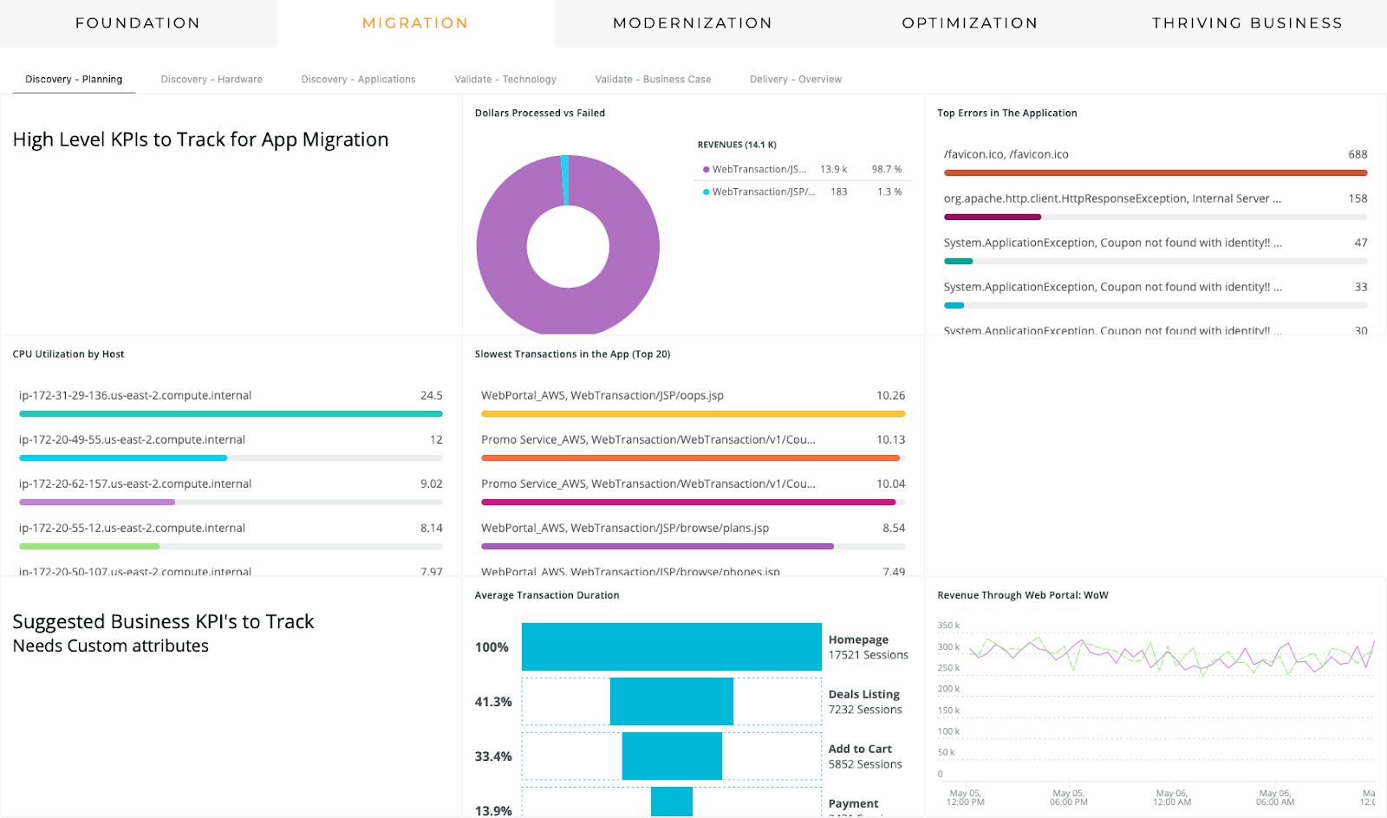Image resolution: width=1387 pixels, height=818 pixels.
Task: Click the Slowest Transactions in the App title
Action: click(x=572, y=354)
